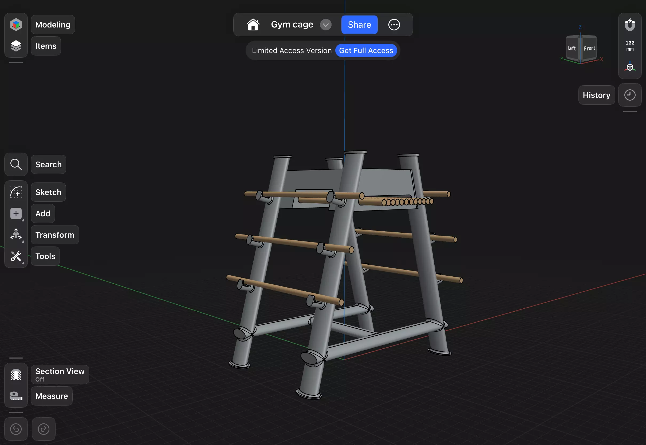Toggle perspective view cube icon
This screenshot has width=646, height=445.
(629, 67)
